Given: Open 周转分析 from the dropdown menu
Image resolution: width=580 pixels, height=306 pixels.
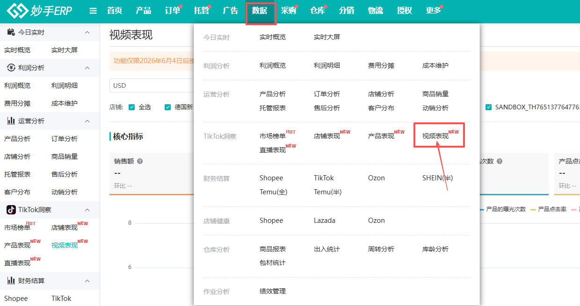Looking at the screenshot, I should click(381, 249).
